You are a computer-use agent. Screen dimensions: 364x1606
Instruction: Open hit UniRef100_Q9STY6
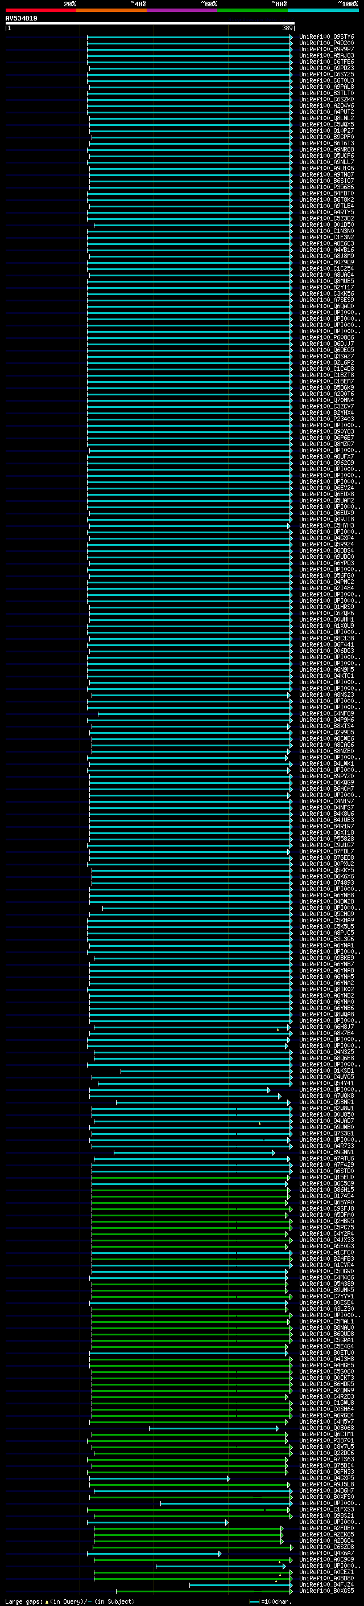click(326, 37)
